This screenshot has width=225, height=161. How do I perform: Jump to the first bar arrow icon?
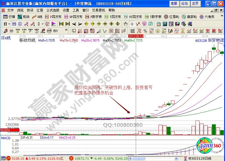[x=61, y=24]
